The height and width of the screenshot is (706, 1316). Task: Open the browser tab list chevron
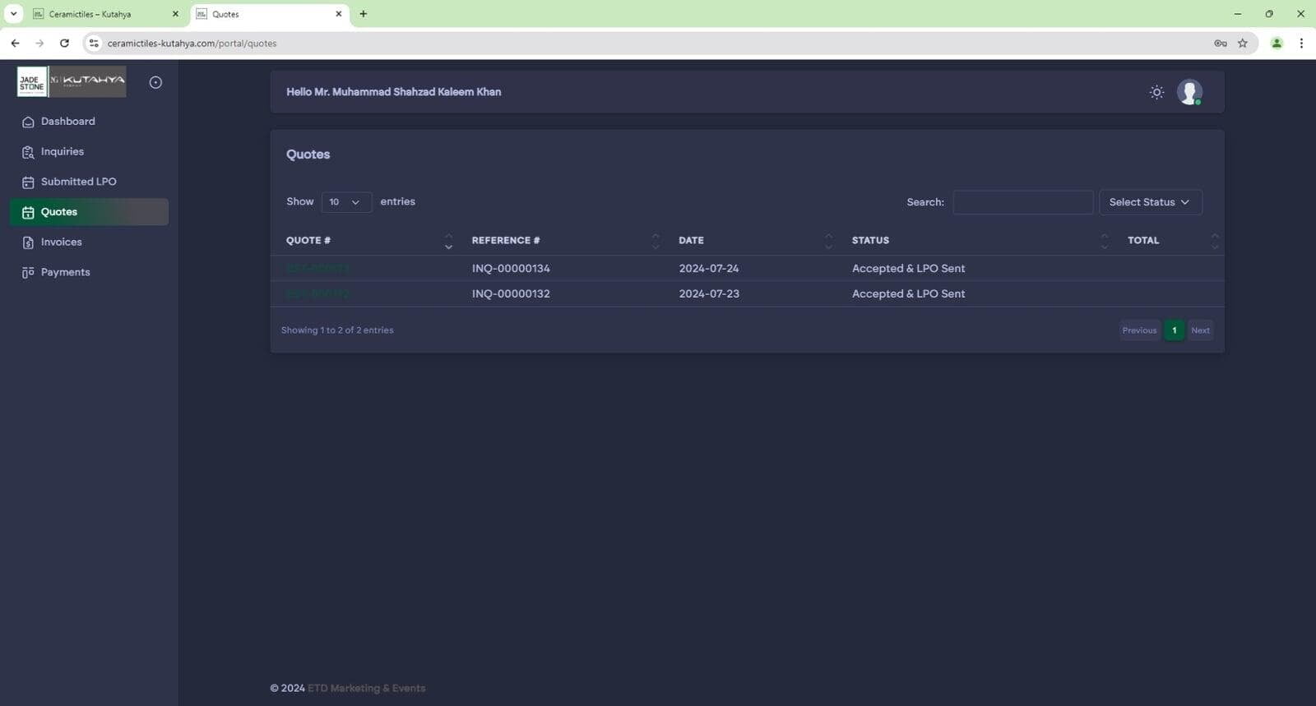click(x=13, y=14)
